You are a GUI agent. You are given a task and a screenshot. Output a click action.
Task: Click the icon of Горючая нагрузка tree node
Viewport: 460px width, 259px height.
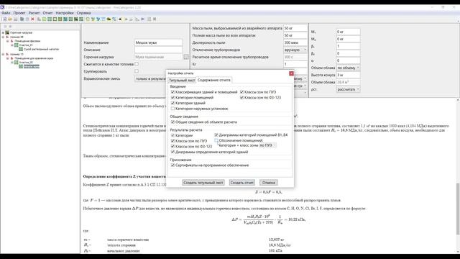tap(7, 32)
